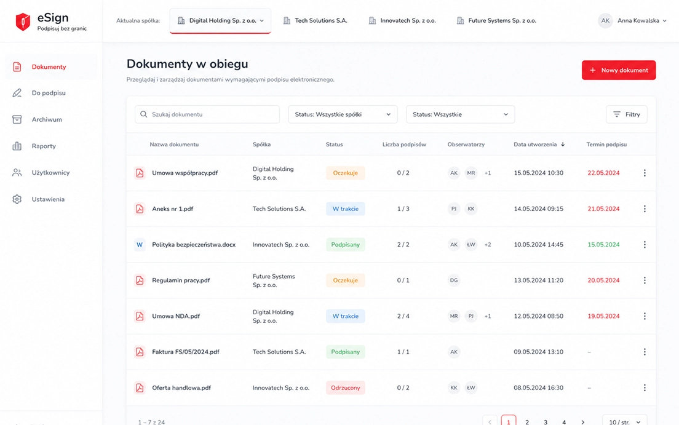679x425 pixels.
Task: Open row menu for Faktura FS/05/2024.pdf
Action: point(645,352)
